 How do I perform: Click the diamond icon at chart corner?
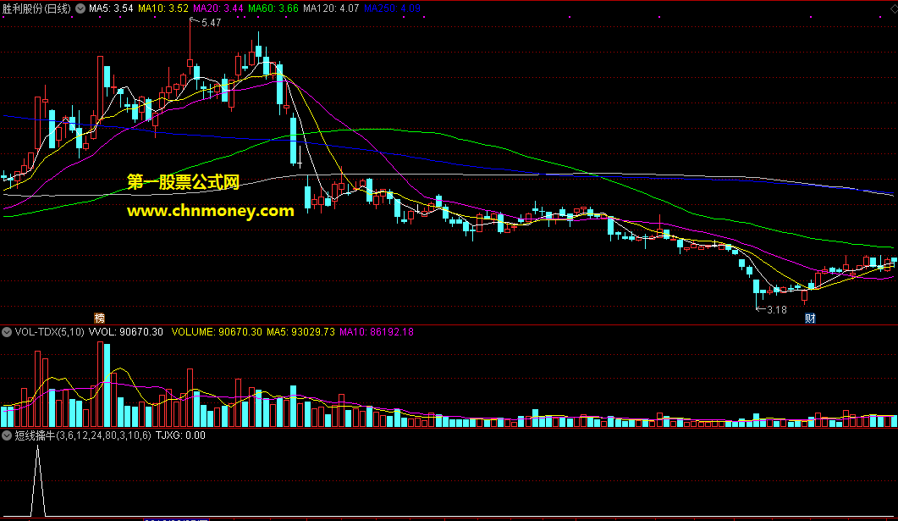(894, 8)
